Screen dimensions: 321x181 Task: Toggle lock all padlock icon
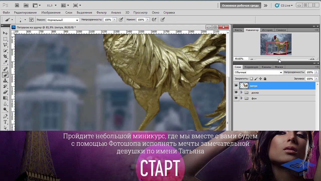click(265, 79)
